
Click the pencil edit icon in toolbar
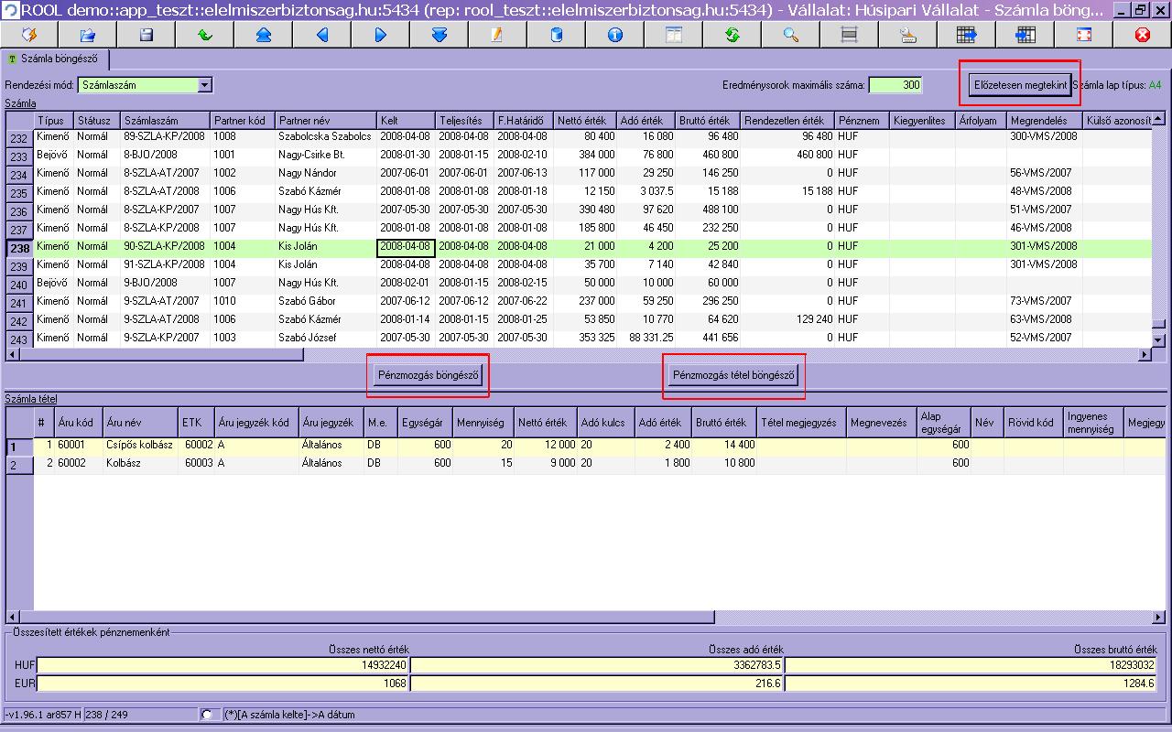(497, 35)
